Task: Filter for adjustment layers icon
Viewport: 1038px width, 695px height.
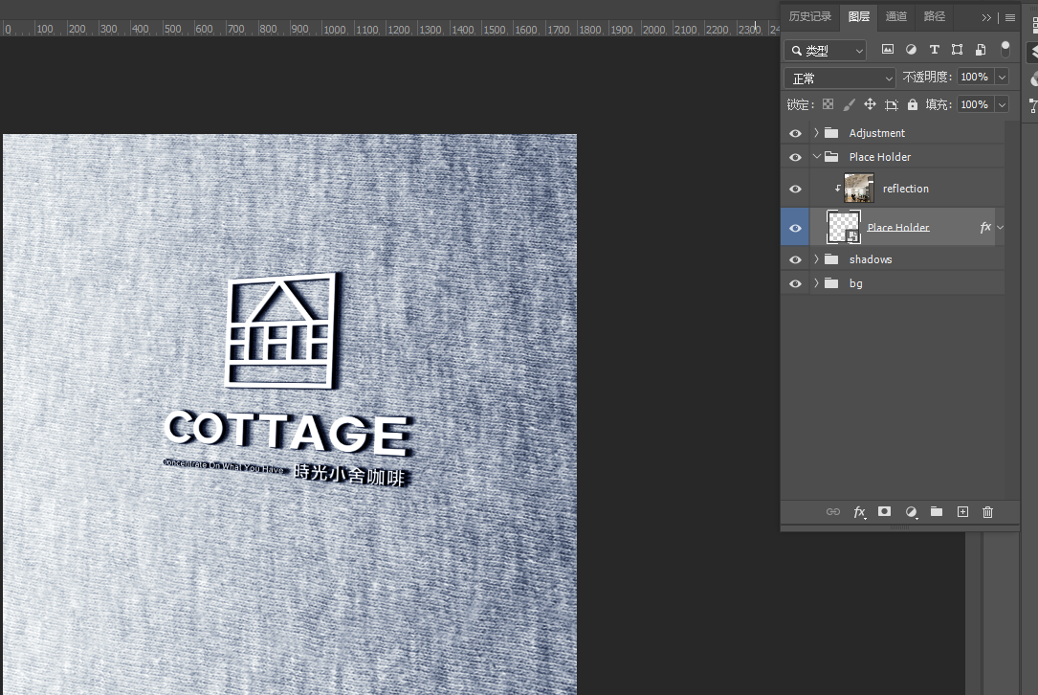Action: point(911,49)
